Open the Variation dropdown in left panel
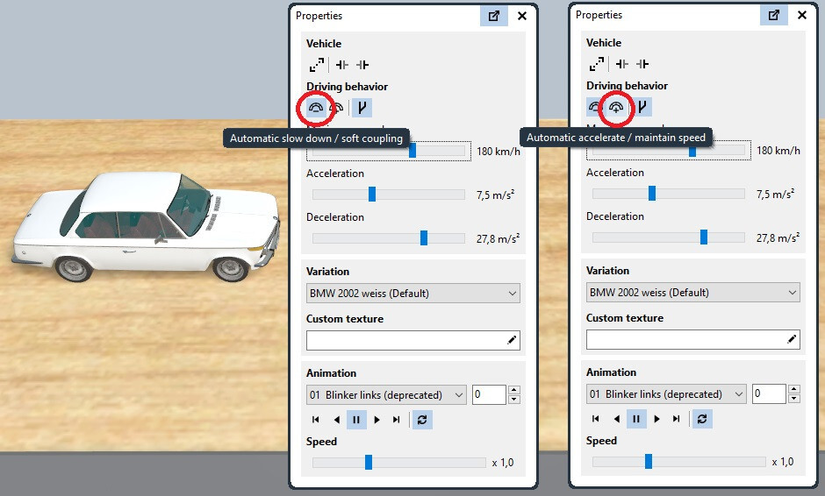Screen dimensions: 825x496 [x=413, y=294]
